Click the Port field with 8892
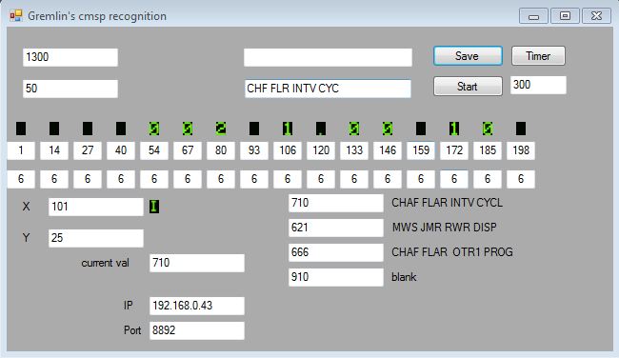This screenshot has height=358, width=619. click(x=197, y=330)
